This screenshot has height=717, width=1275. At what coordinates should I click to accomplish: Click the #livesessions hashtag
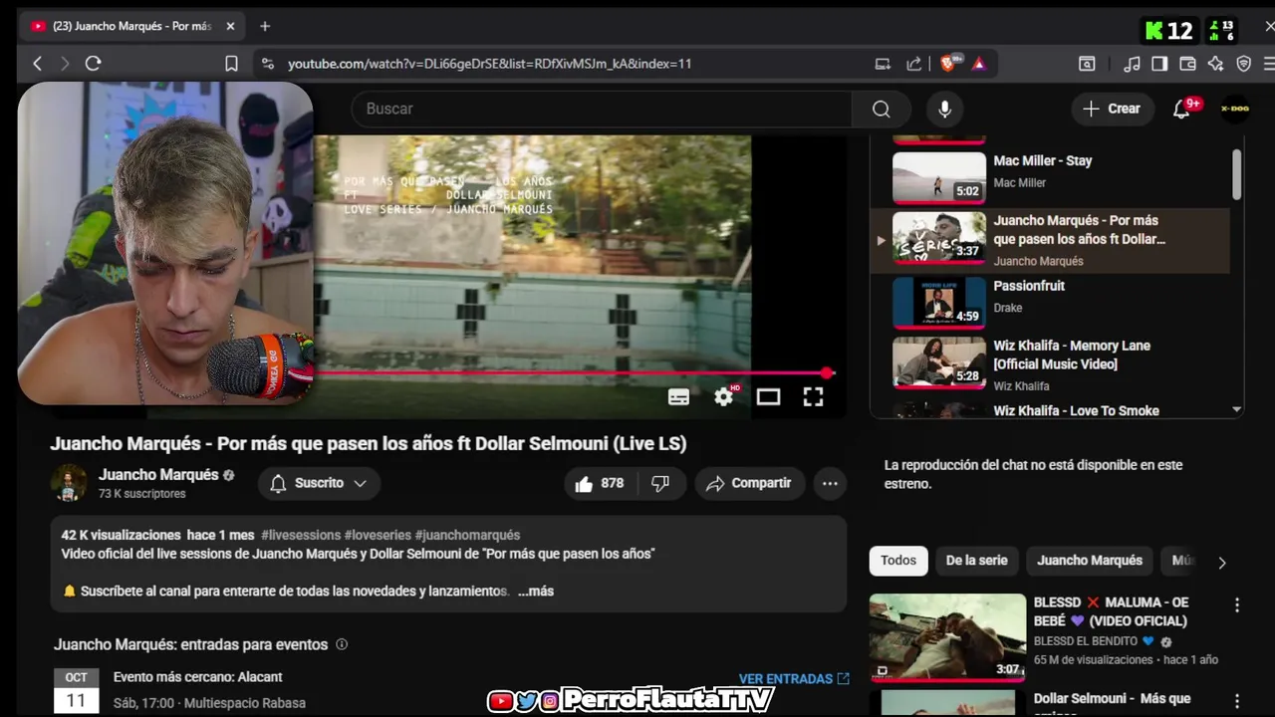click(300, 535)
